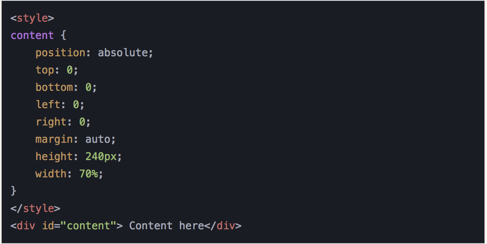Select the content selector word

click(32, 35)
